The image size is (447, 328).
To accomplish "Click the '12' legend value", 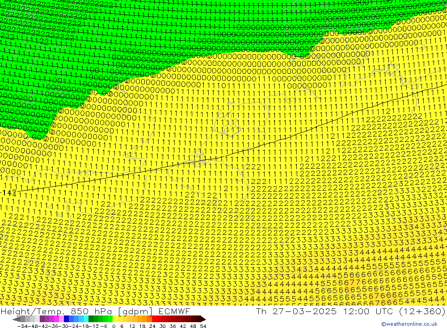I will tap(132, 326).
